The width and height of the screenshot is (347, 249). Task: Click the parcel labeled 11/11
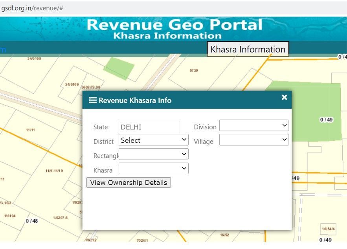(x=30, y=129)
